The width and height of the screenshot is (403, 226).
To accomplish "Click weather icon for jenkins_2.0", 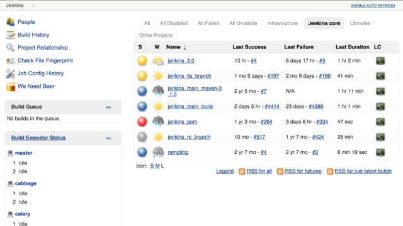I will pyautogui.click(x=158, y=61).
